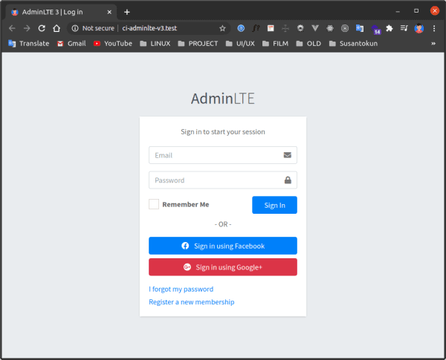Click the address bar URL ci-adminlte-v3.test
This screenshot has height=360, width=446.
click(x=149, y=28)
